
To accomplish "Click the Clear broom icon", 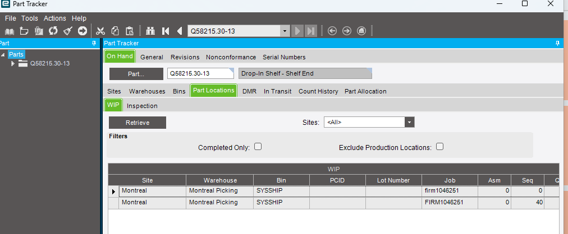I will [x=68, y=31].
